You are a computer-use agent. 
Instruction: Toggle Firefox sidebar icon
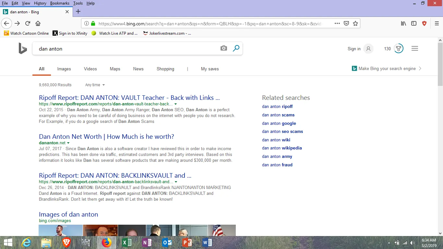[x=414, y=23]
